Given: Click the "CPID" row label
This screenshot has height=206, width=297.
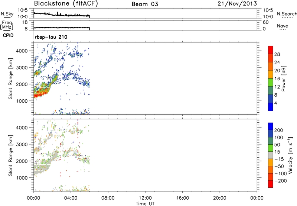Looking at the screenshot, I should tap(8, 35).
